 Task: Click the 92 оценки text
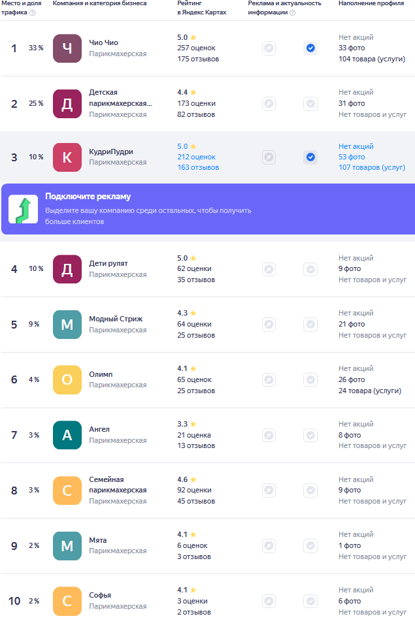pos(195,490)
